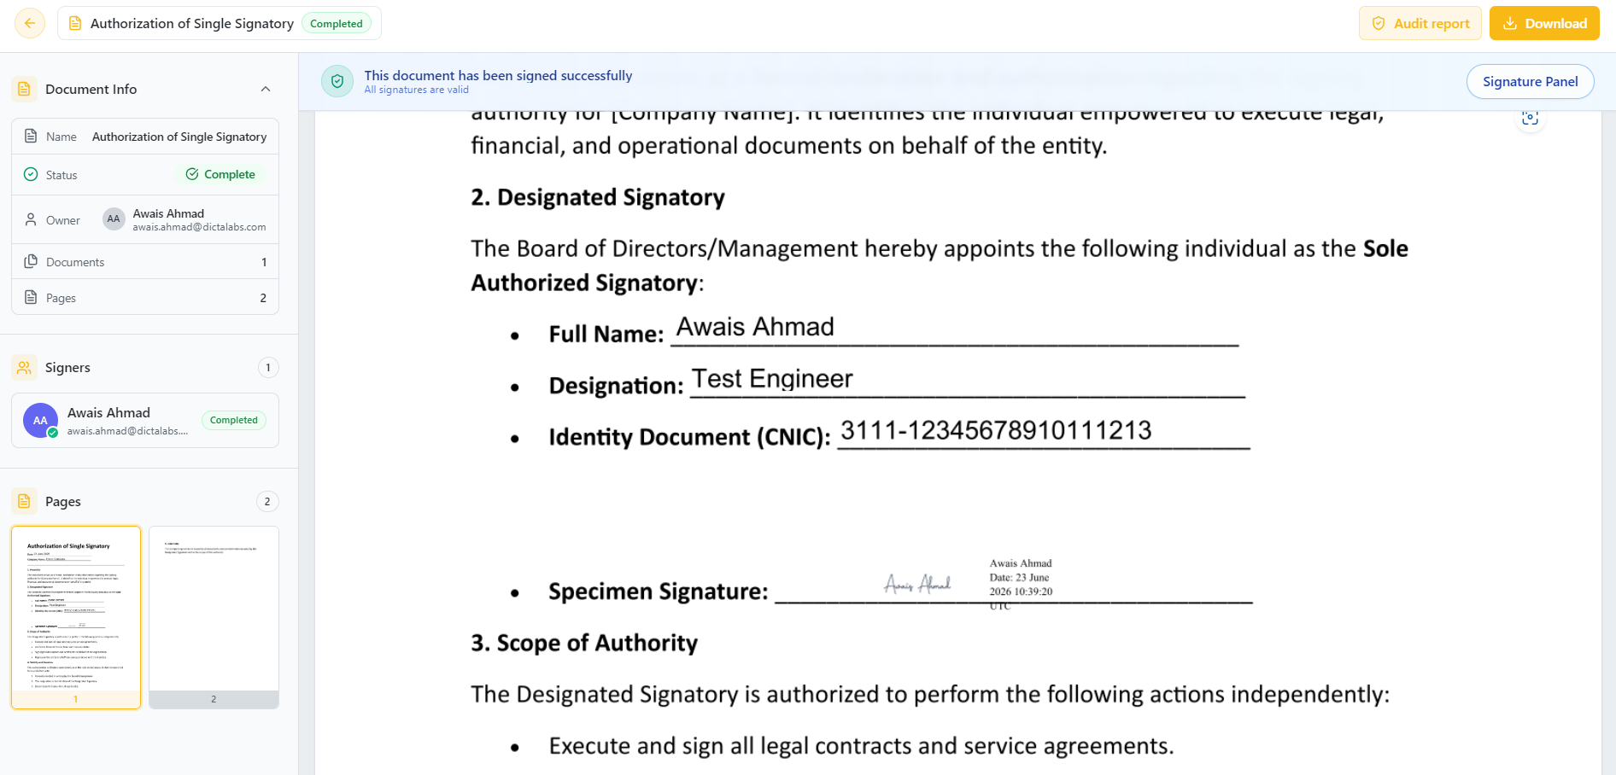Click the signature date stamp text
The height and width of the screenshot is (775, 1616).
coord(1021,584)
